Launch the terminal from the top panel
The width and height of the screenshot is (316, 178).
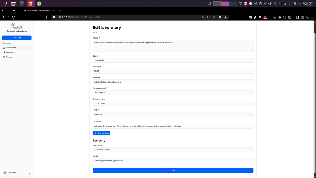click(22, 3)
